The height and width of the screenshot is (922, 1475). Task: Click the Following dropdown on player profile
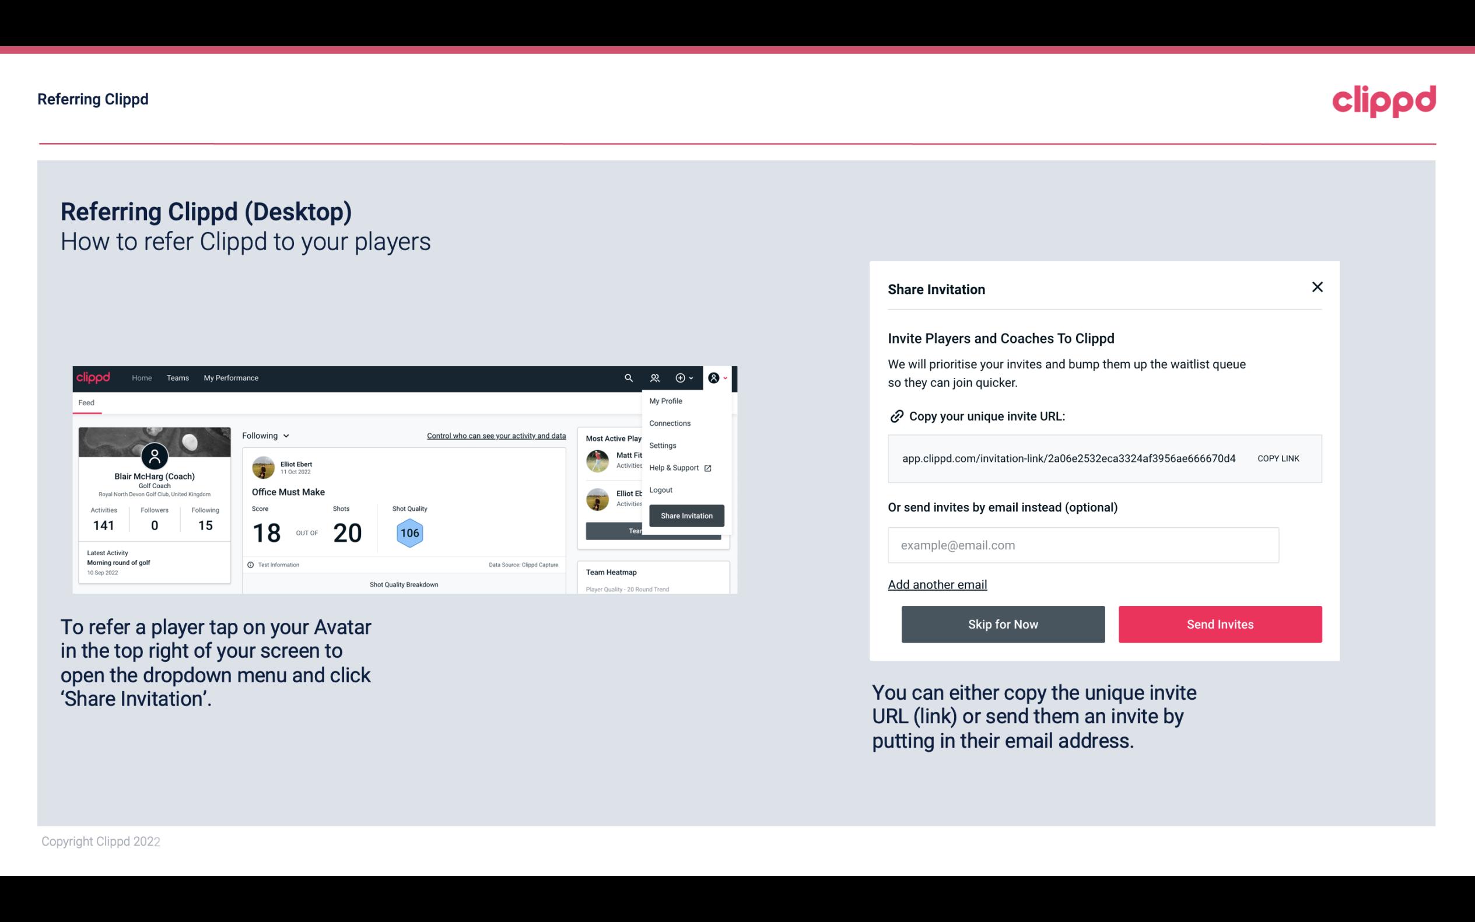(x=264, y=434)
